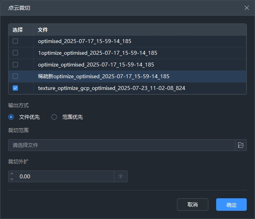Confirm with the 确定 button
Viewport: 255px width, 219px height.
point(231,205)
